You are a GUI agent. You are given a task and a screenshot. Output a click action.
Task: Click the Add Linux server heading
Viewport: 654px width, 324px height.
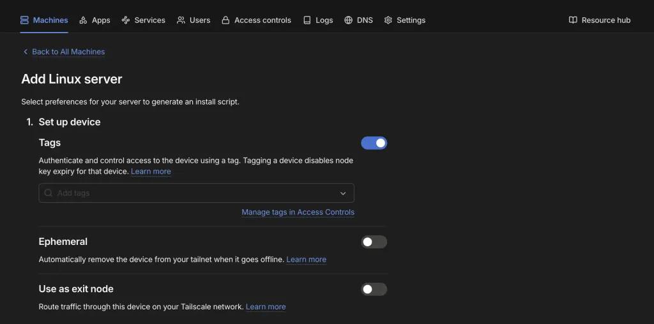(x=72, y=79)
